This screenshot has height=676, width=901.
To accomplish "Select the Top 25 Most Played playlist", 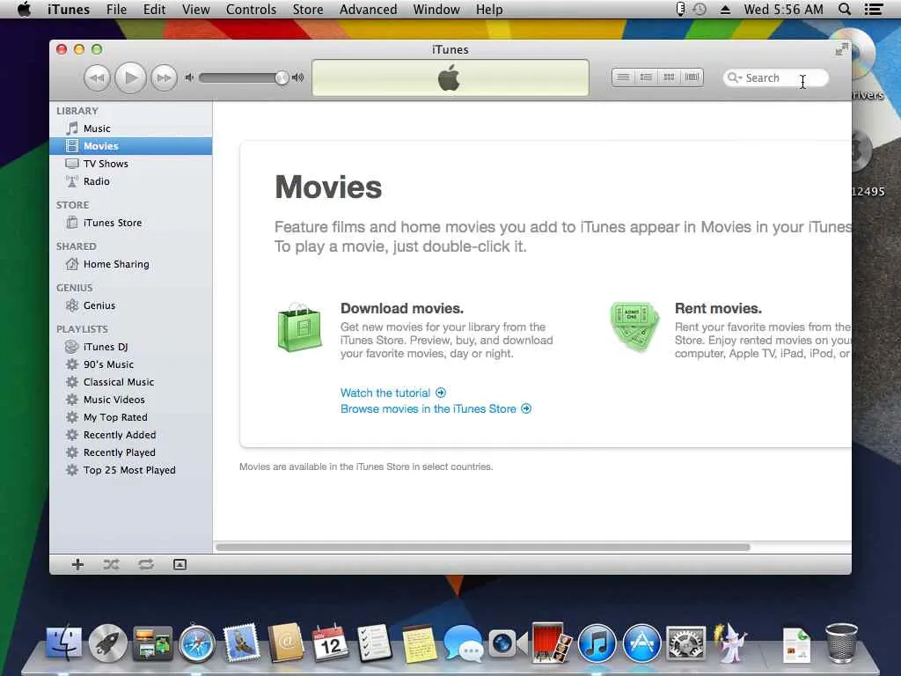I will click(x=130, y=470).
